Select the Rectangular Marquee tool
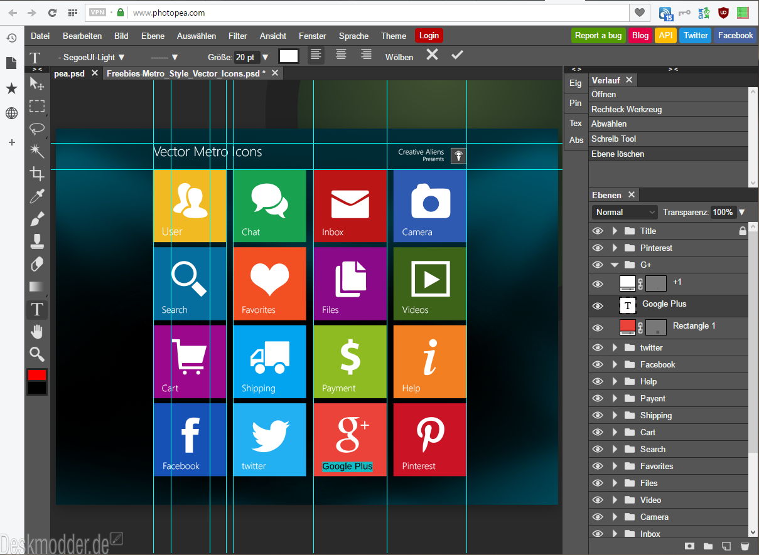 point(37,106)
